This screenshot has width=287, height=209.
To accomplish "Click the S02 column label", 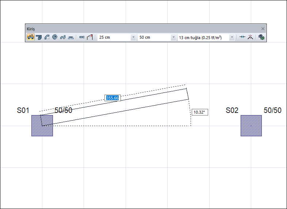I will [232, 110].
